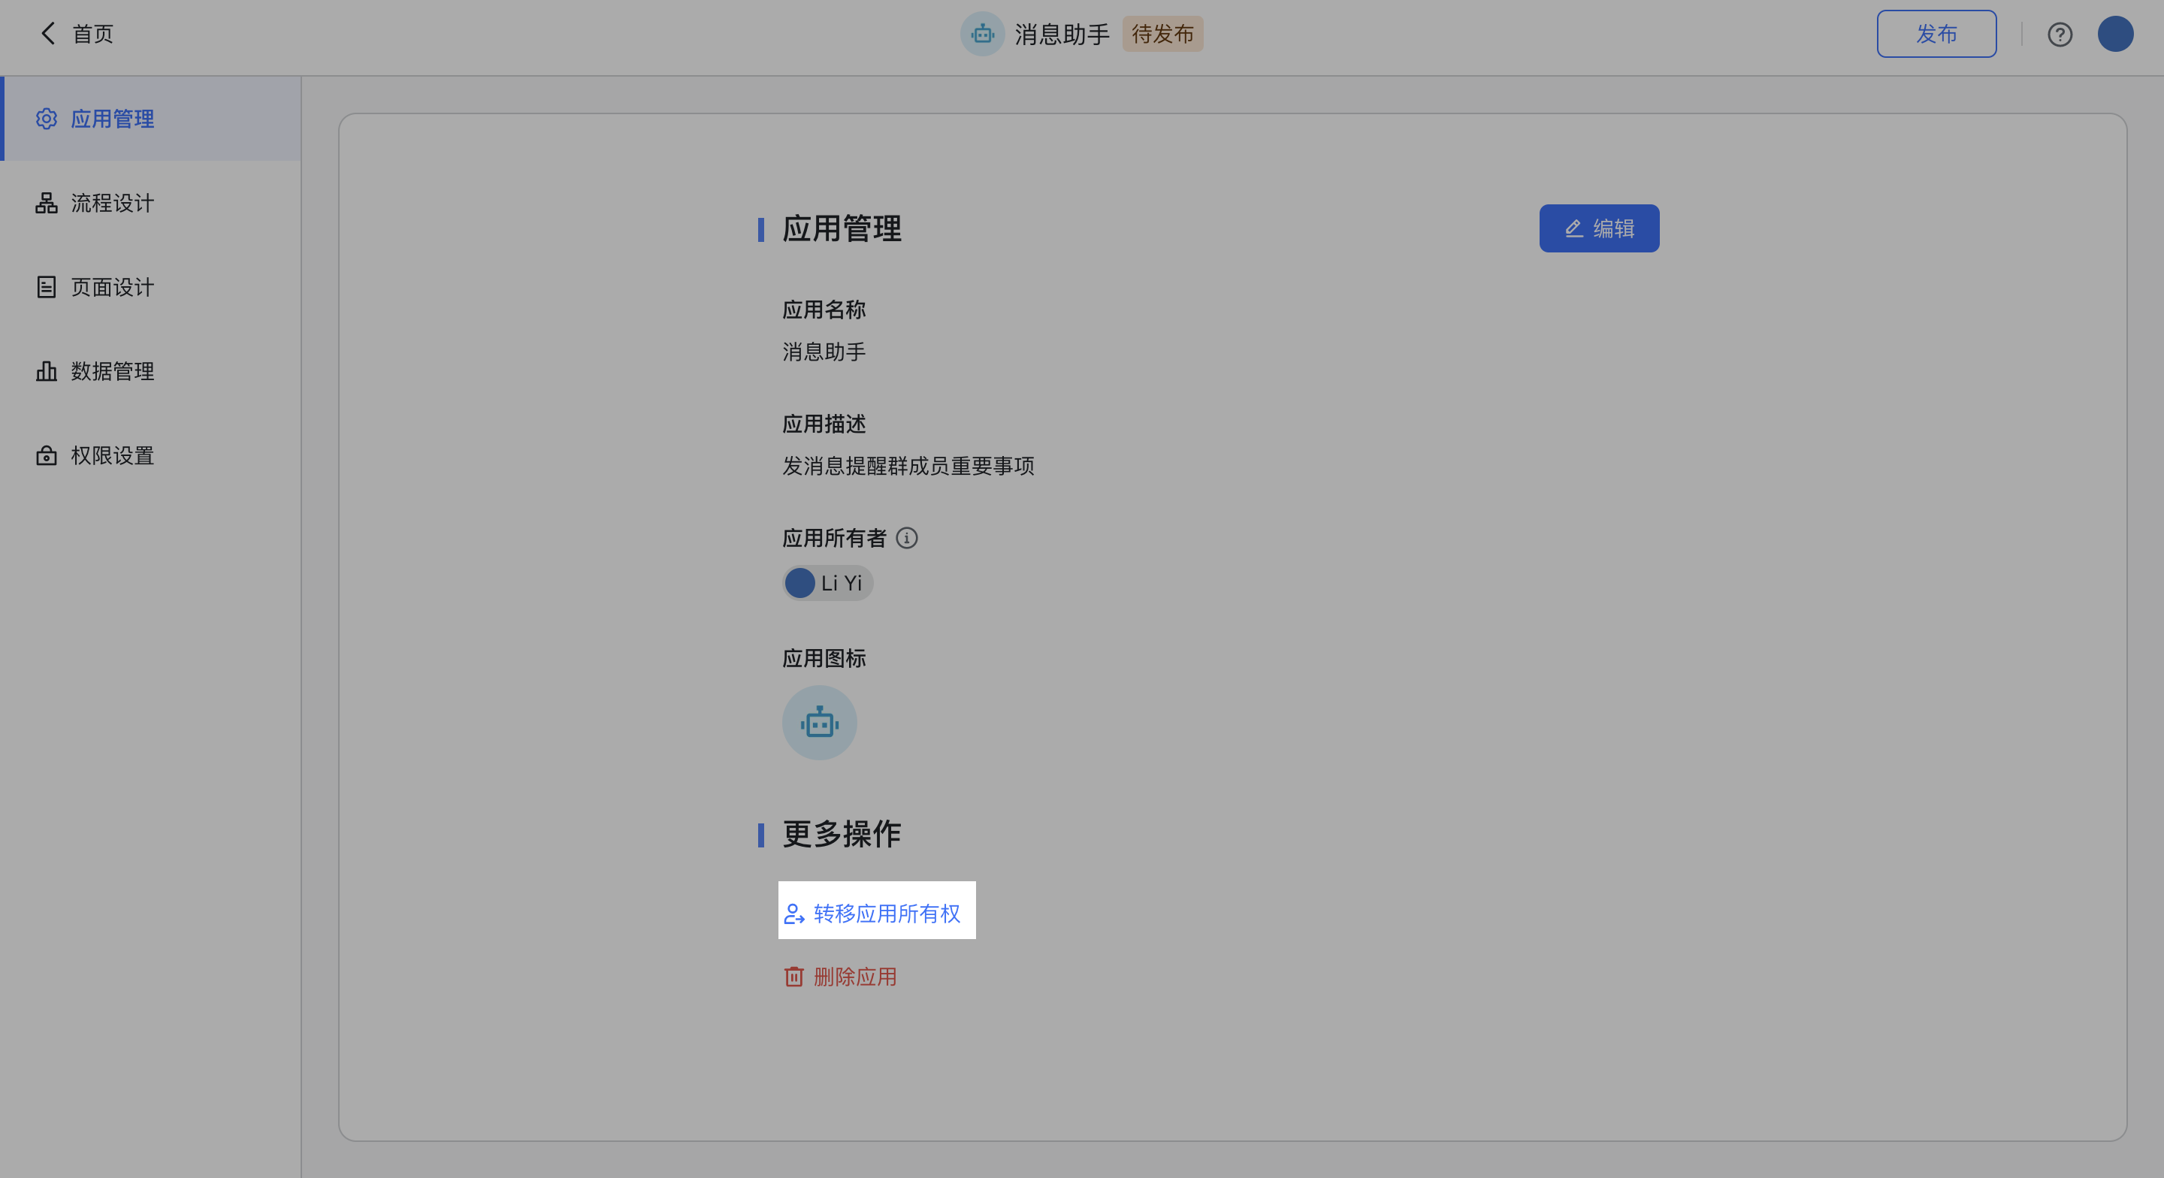Click the 应用所有者 label

(834, 538)
